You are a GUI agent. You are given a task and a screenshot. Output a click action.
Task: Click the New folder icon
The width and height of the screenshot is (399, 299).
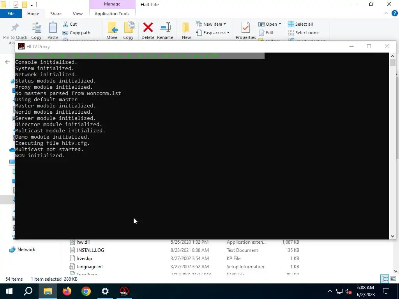click(x=186, y=28)
